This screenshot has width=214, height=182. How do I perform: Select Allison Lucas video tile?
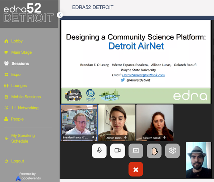coord(117,123)
